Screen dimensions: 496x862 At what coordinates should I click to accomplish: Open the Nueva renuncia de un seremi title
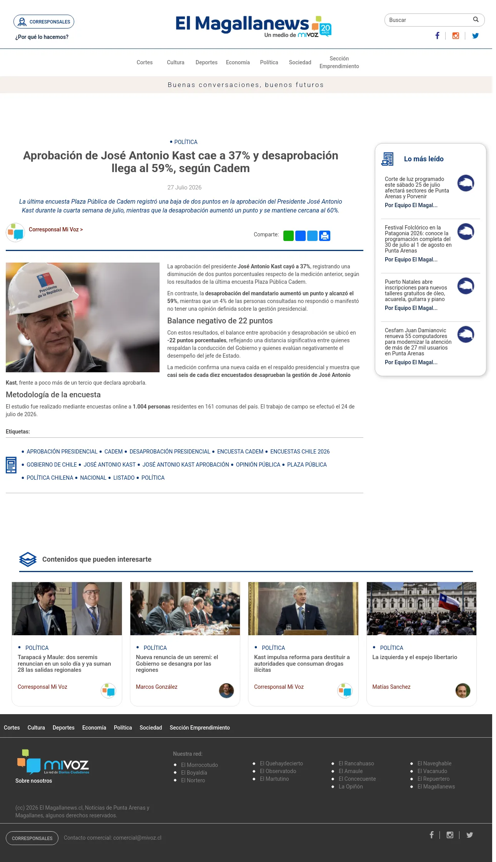(x=177, y=664)
